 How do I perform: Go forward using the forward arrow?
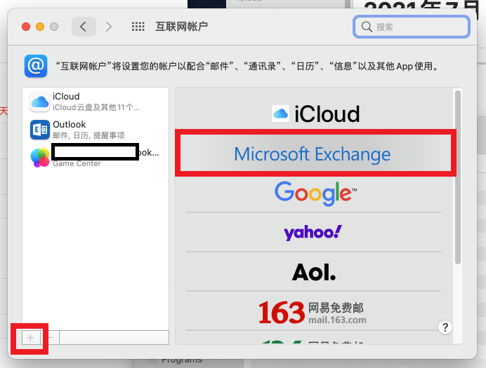108,27
